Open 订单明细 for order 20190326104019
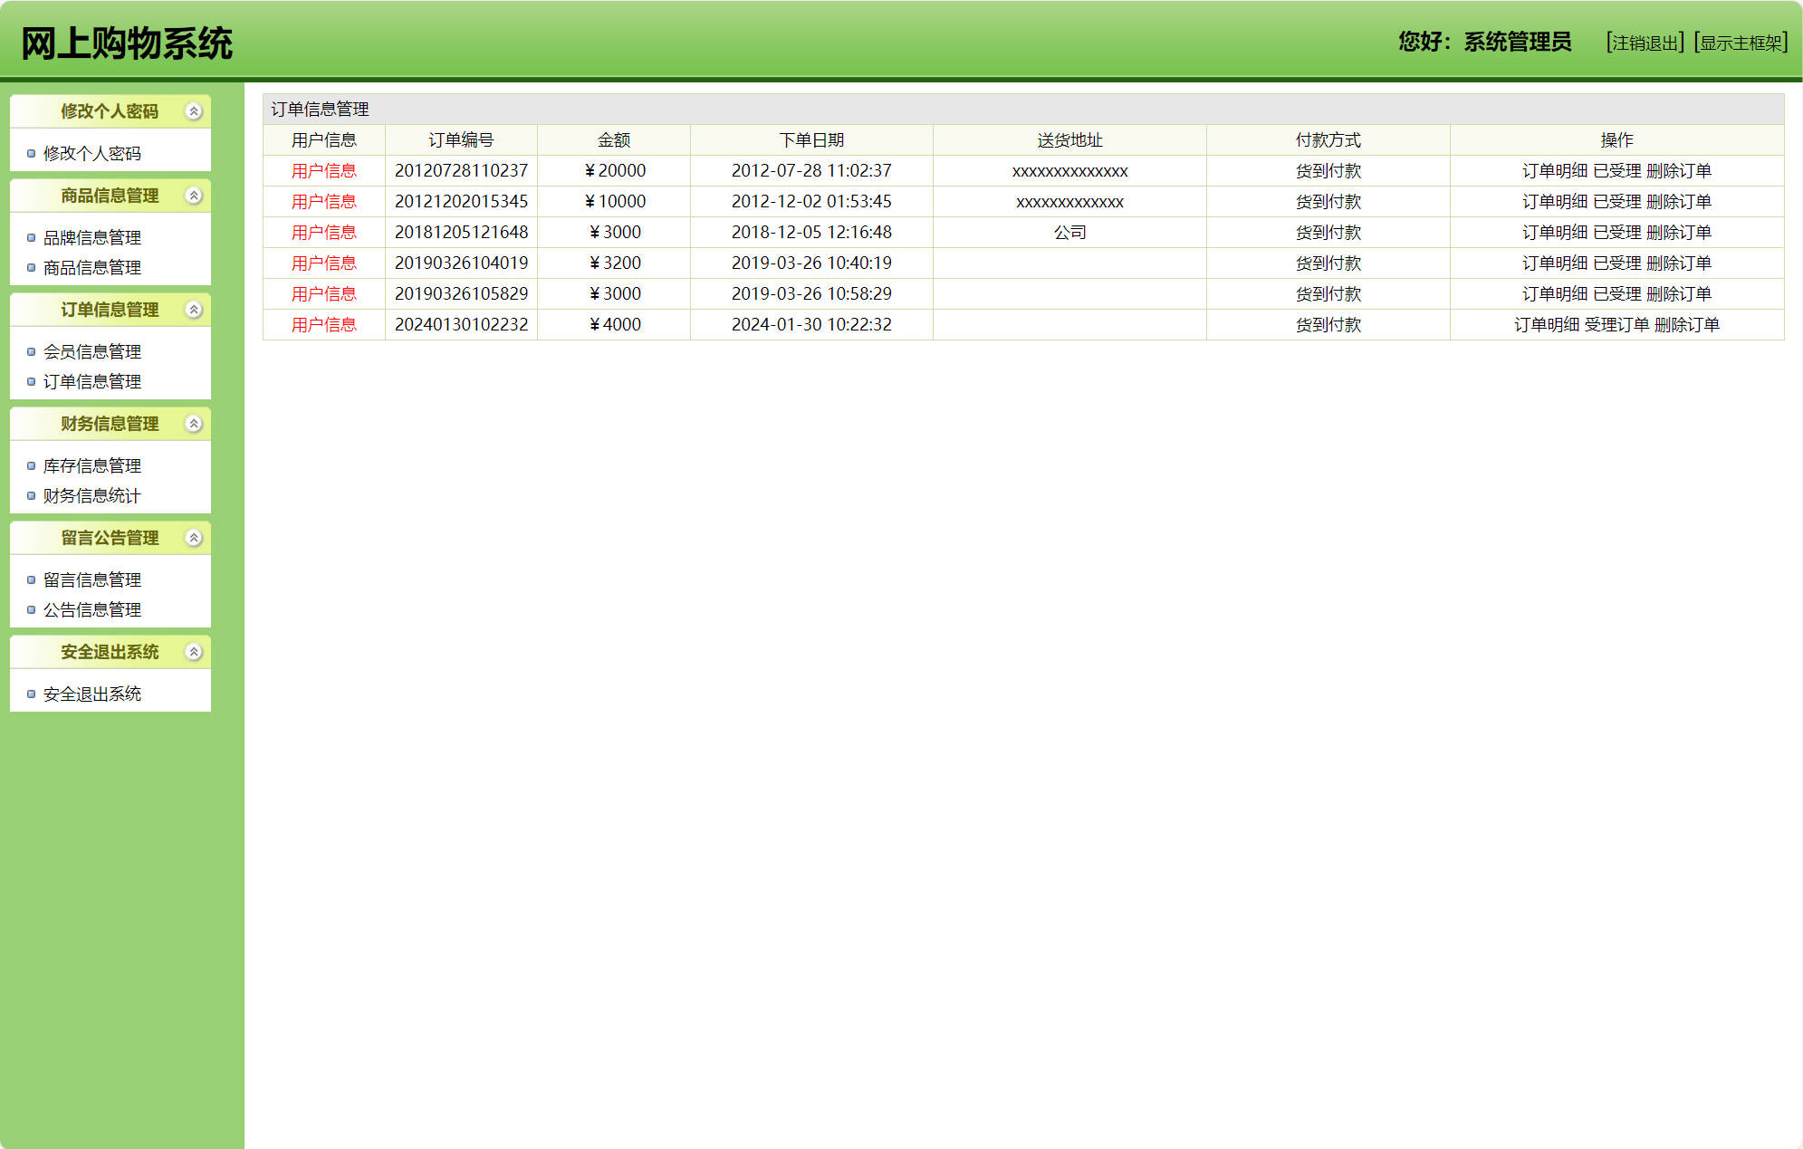 pos(1554,263)
